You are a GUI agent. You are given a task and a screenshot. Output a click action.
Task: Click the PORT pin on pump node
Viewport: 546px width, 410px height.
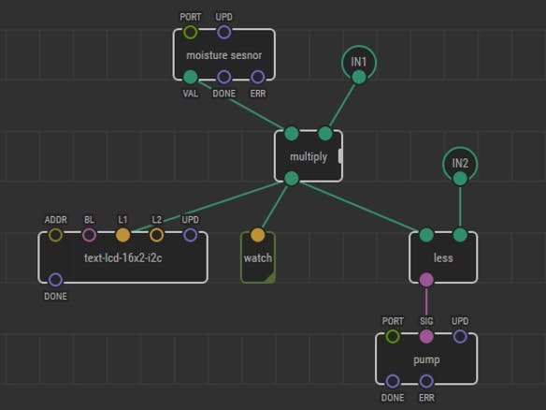click(x=393, y=336)
